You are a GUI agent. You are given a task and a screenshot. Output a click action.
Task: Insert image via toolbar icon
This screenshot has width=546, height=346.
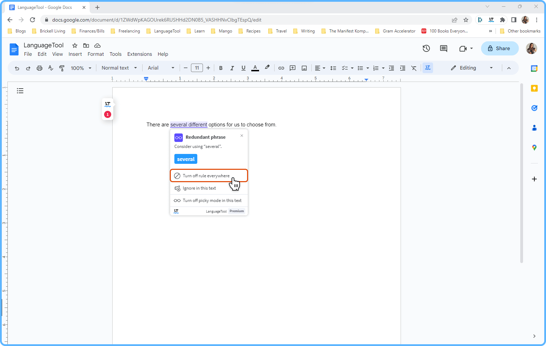point(304,68)
